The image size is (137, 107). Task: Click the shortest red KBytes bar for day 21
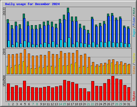89,96
